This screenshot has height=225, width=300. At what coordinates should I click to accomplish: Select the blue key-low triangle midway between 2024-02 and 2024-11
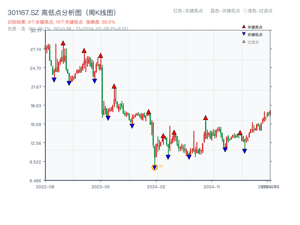pos(189,157)
